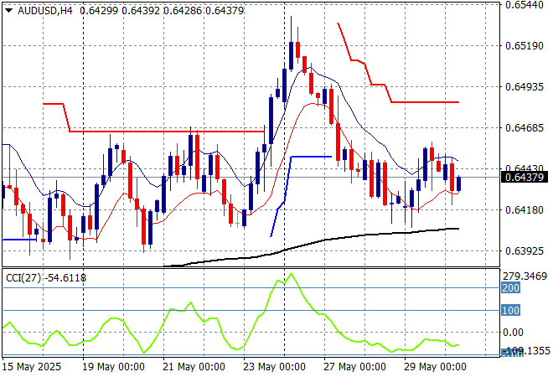The image size is (553, 377).
Task: Click the 0.65190 price axis label
Action: tap(525, 45)
